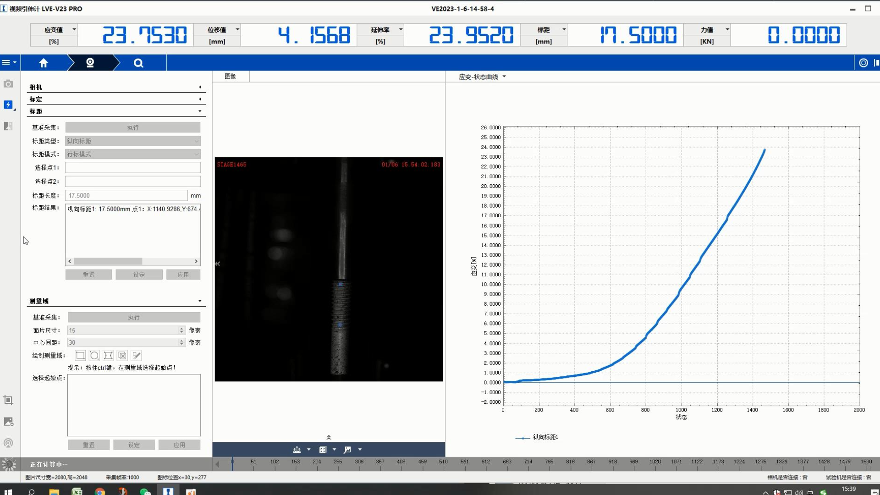This screenshot has width=880, height=495.
Task: Open 标距类型 combo box
Action: coord(133,141)
